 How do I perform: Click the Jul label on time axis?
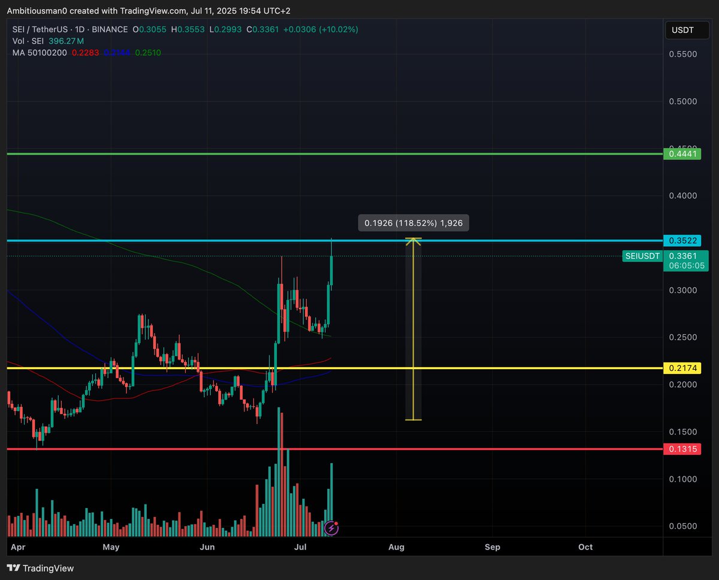click(x=301, y=547)
